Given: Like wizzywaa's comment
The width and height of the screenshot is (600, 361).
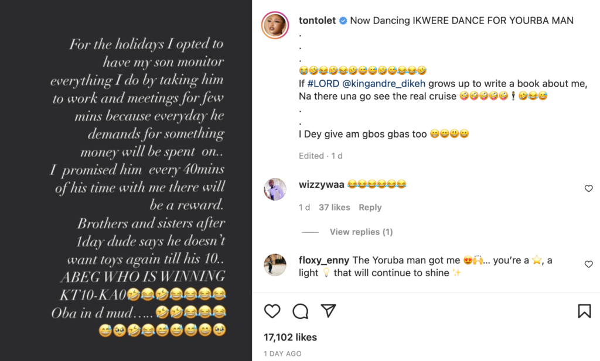Looking at the screenshot, I should [x=588, y=188].
